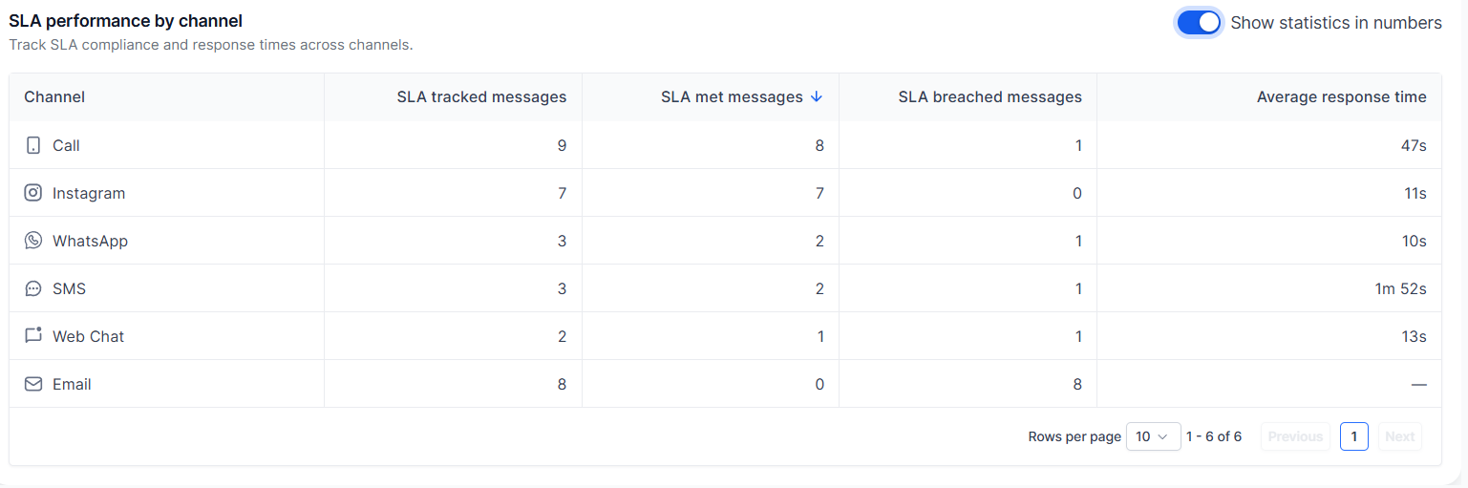Go to the Next page

(x=1399, y=436)
